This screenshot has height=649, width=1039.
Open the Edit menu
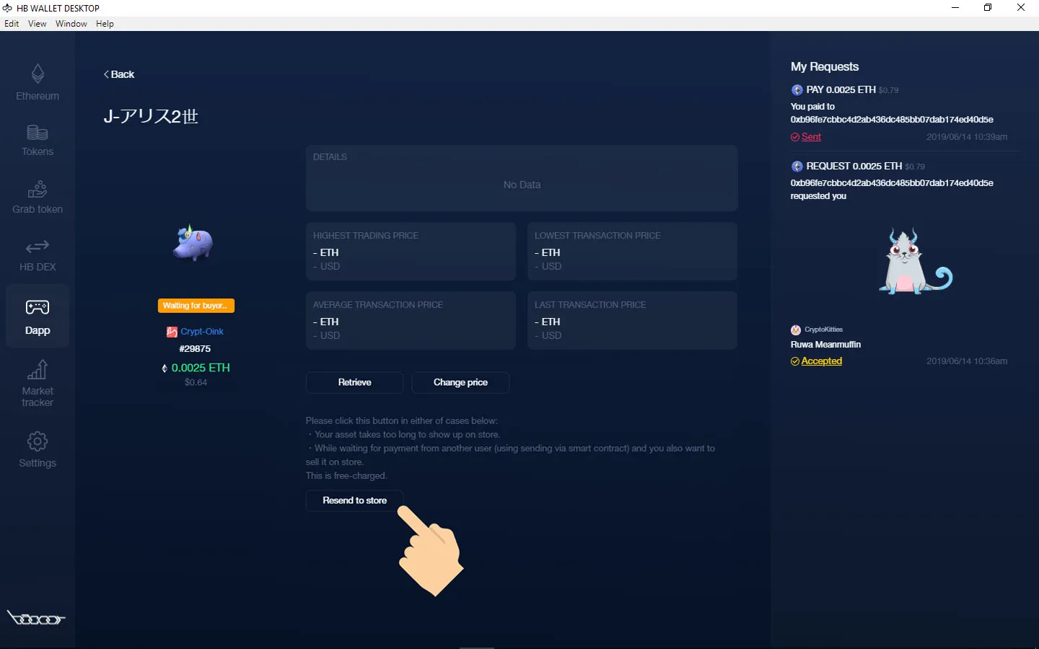point(12,24)
